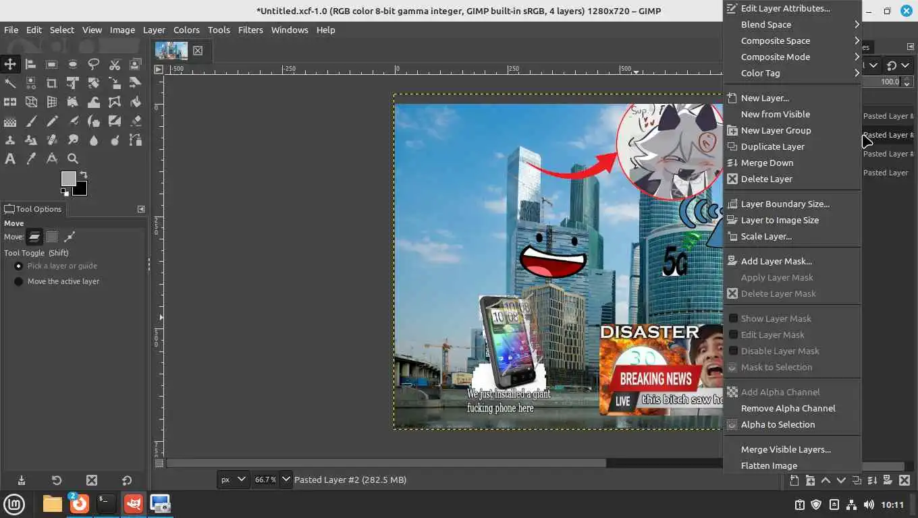Raise layer with up arrow button

[x=826, y=480]
